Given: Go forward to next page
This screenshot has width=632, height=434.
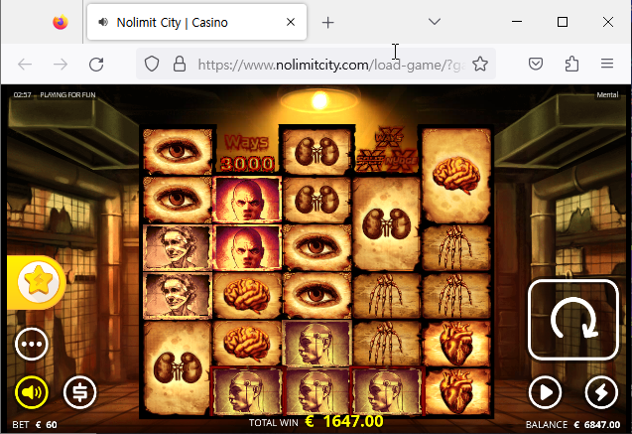Looking at the screenshot, I should click(x=61, y=64).
